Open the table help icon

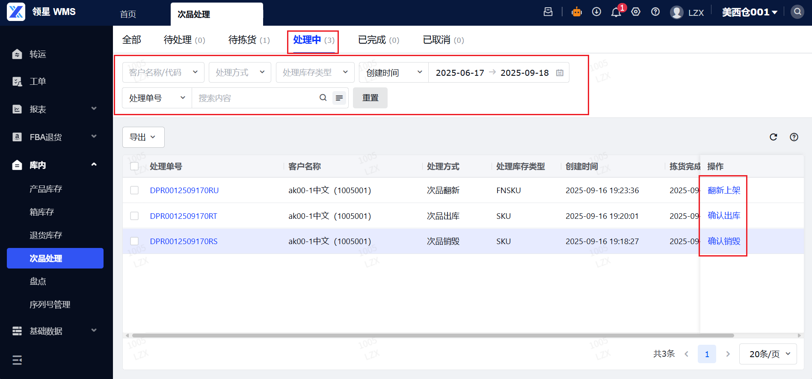pos(794,137)
